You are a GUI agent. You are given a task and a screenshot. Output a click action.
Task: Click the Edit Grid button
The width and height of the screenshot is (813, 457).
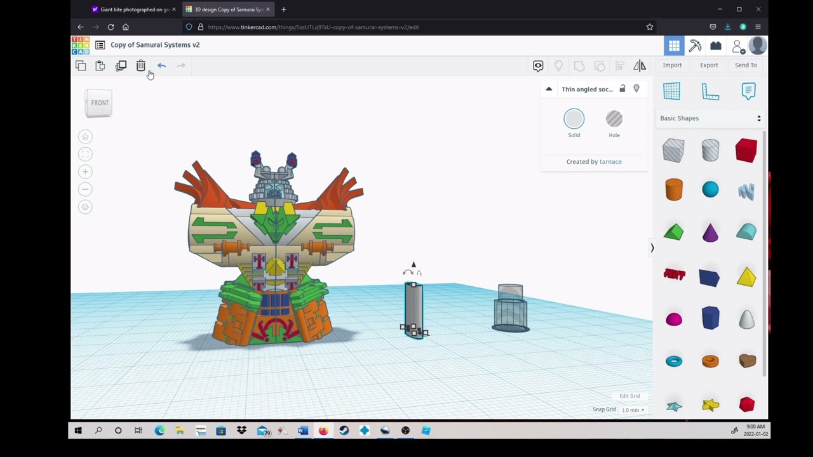[629, 396]
